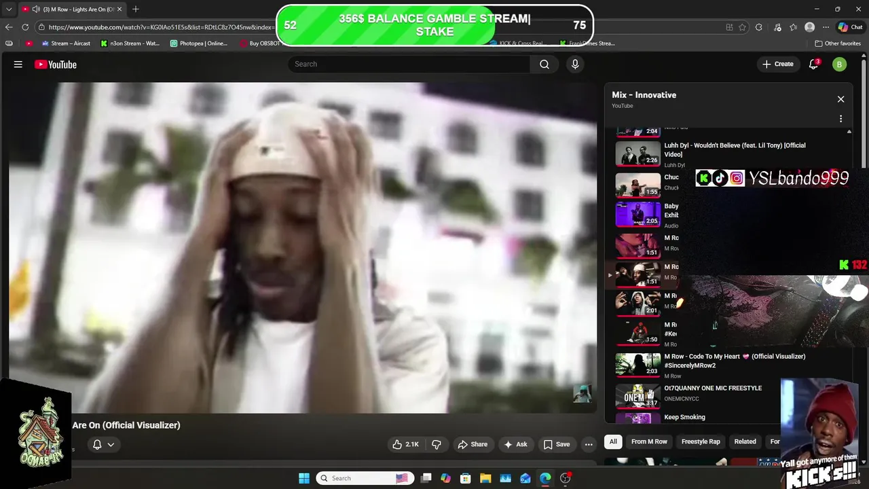This screenshot has height=489, width=869.
Task: Open n3on Stream bookmark
Action: (x=130, y=43)
